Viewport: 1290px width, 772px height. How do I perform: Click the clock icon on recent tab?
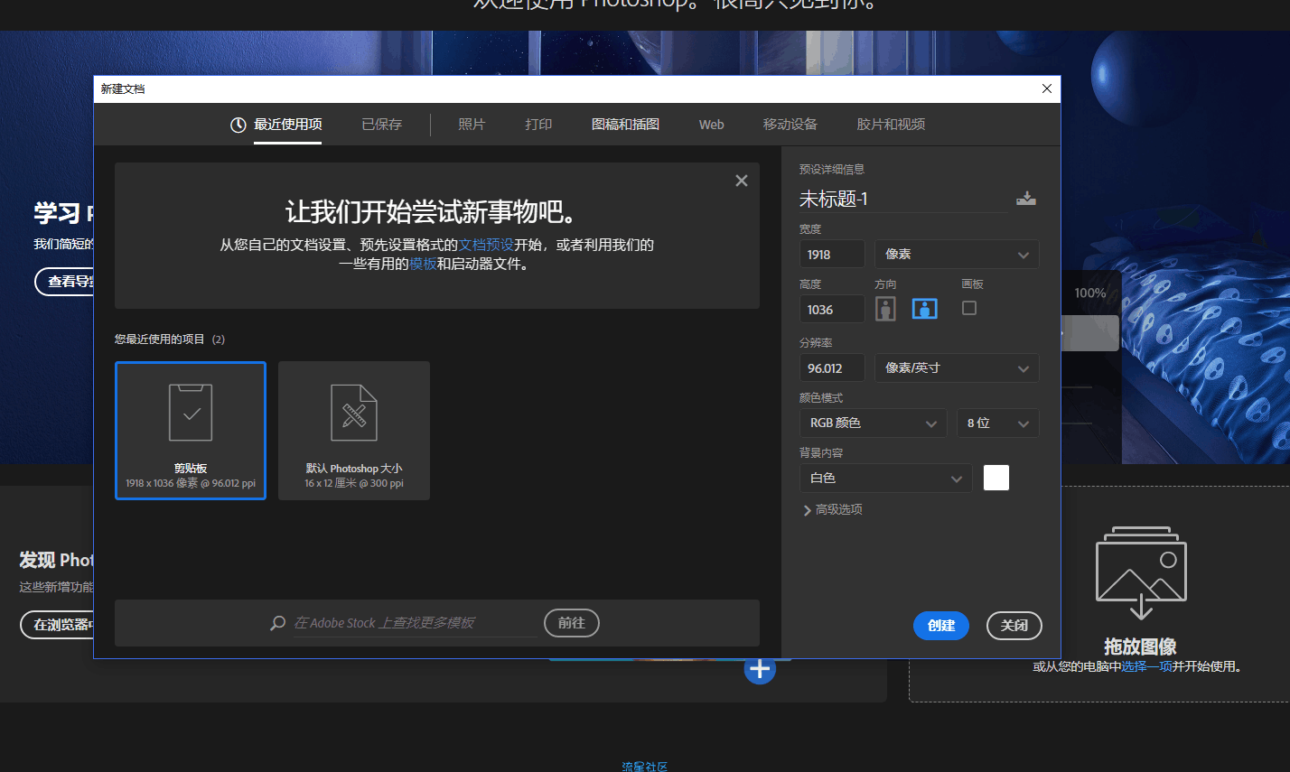coord(238,125)
